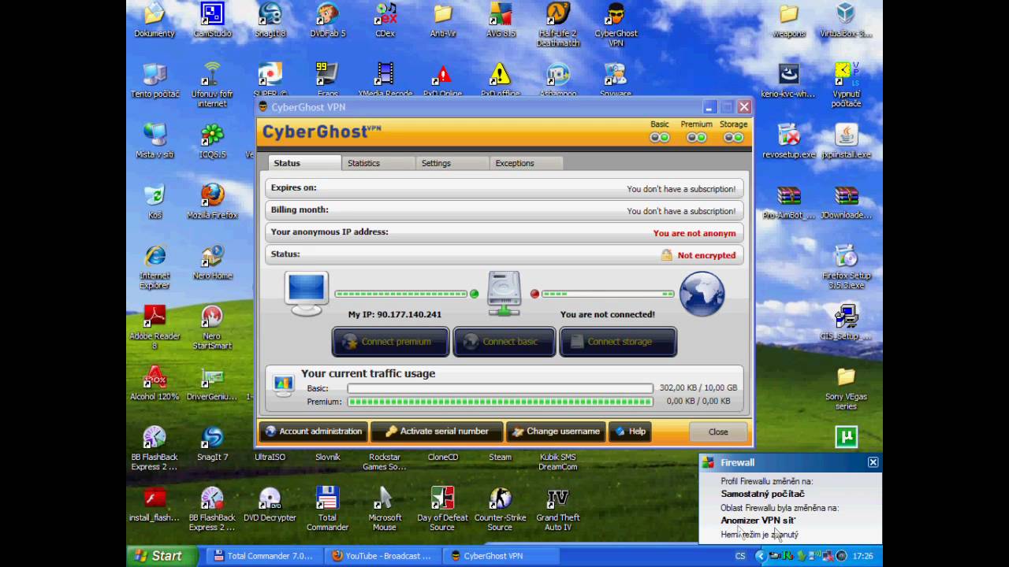This screenshot has height=567, width=1009.
Task: Click the CS language indicator in tray
Action: [x=740, y=556]
